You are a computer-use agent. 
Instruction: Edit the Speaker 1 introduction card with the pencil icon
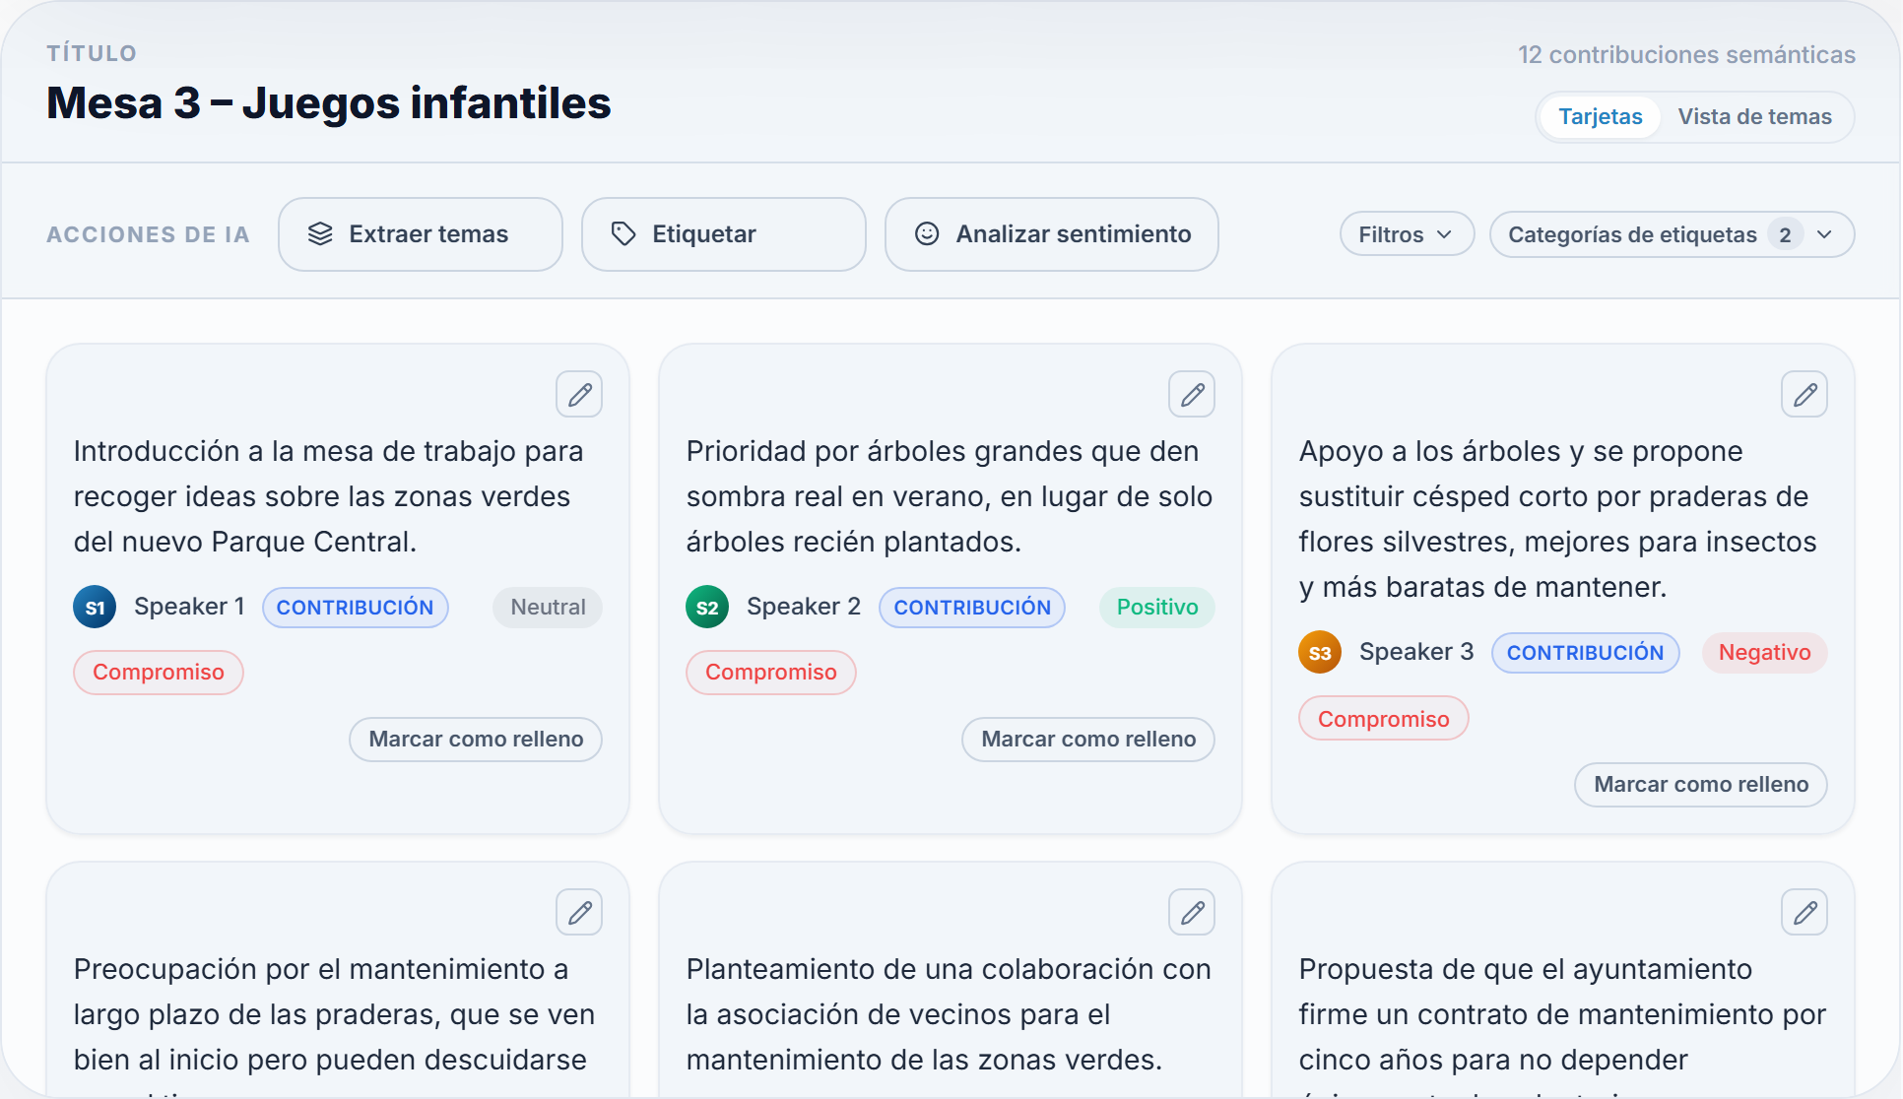click(x=579, y=395)
